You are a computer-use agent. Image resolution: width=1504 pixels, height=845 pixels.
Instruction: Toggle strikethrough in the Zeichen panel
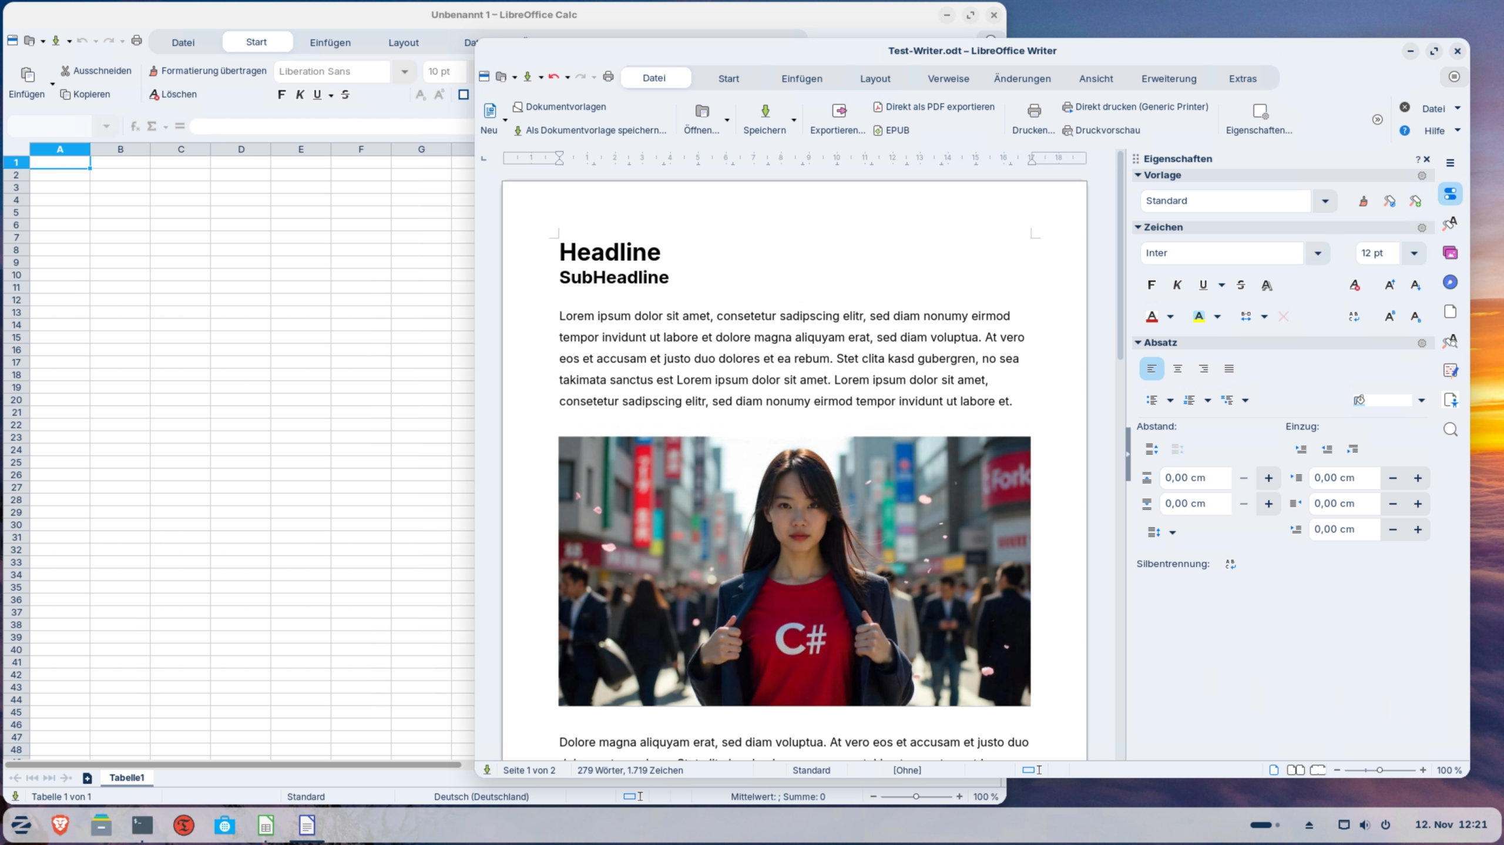[x=1241, y=285]
